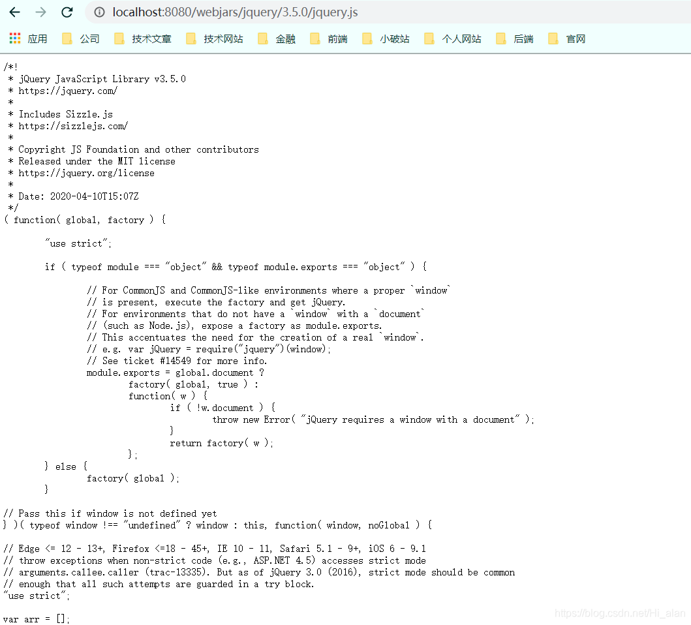Click the 'Date: 2020-04-10T15:07Z' line

[78, 196]
